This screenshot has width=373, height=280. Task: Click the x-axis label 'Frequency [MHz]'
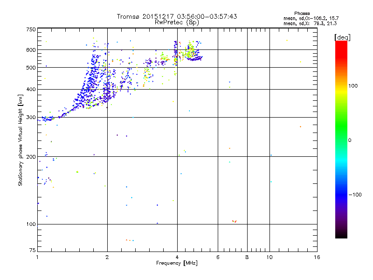tap(177, 263)
